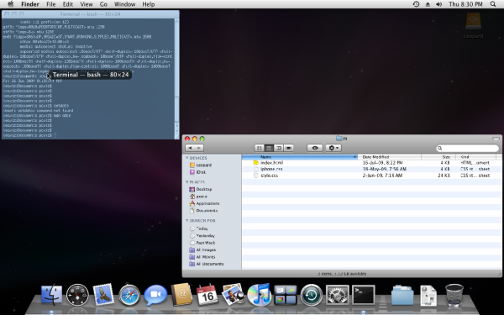The width and height of the screenshot is (504, 315).
Task: Launch Dashboard from the Dock
Action: point(77,295)
